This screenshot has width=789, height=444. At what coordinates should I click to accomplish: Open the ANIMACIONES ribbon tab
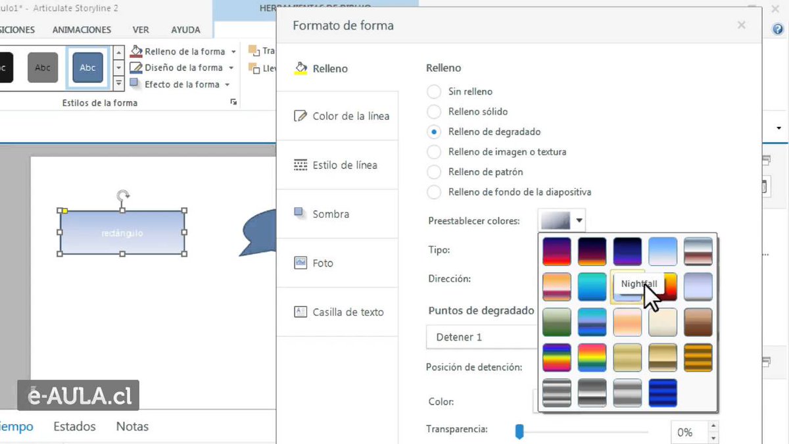click(82, 30)
